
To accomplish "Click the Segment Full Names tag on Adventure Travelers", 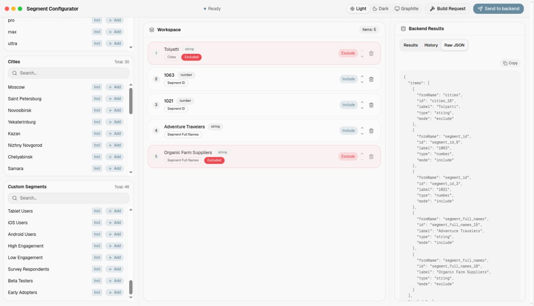I will tap(183, 135).
